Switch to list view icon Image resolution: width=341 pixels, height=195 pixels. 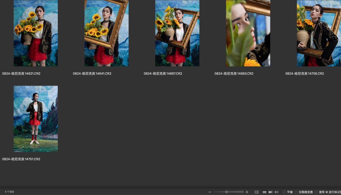pos(277,192)
